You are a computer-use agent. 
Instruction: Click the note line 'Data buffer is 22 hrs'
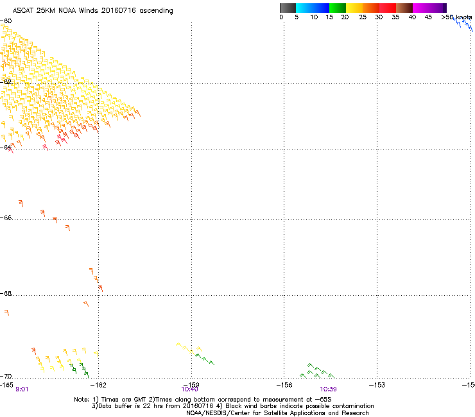click(232, 406)
